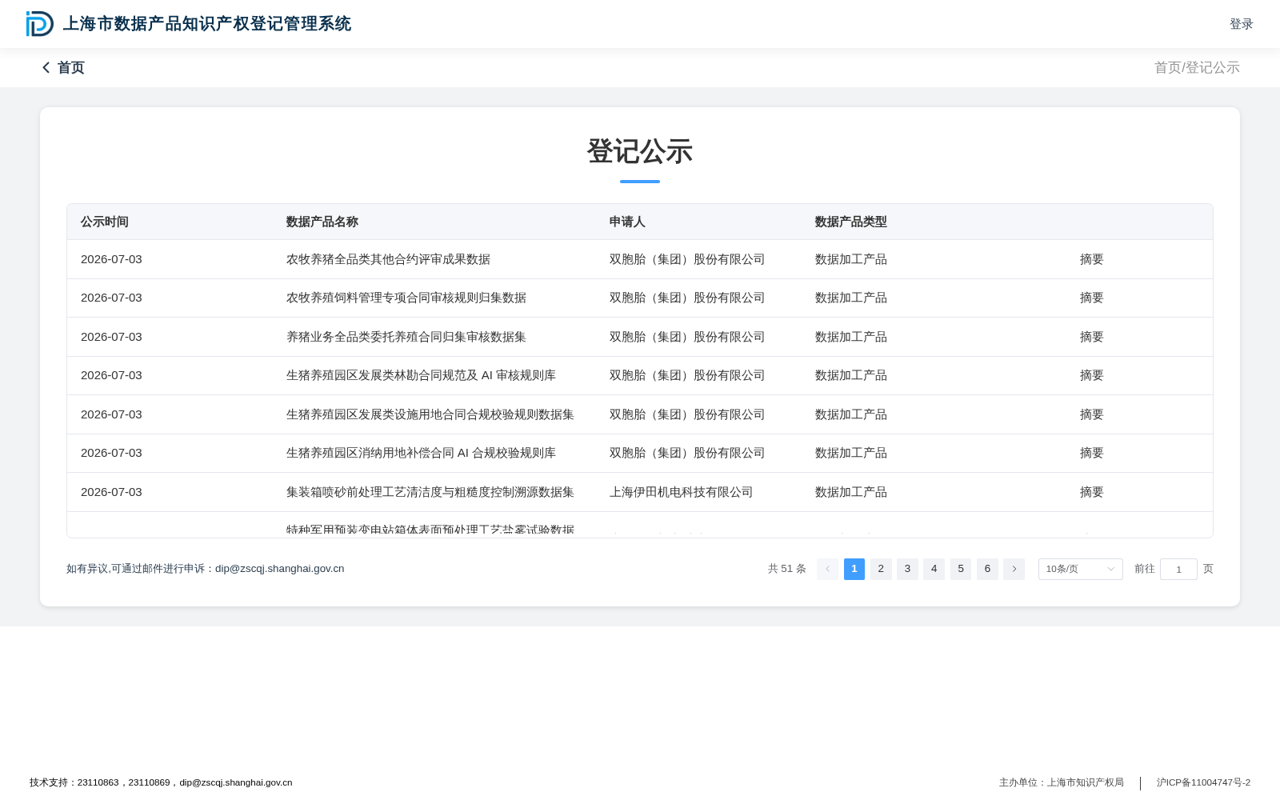1280x800 pixels.
Task: Click the appeal email dip@zscqj.shanghai.gov.cn text
Action: pos(279,569)
